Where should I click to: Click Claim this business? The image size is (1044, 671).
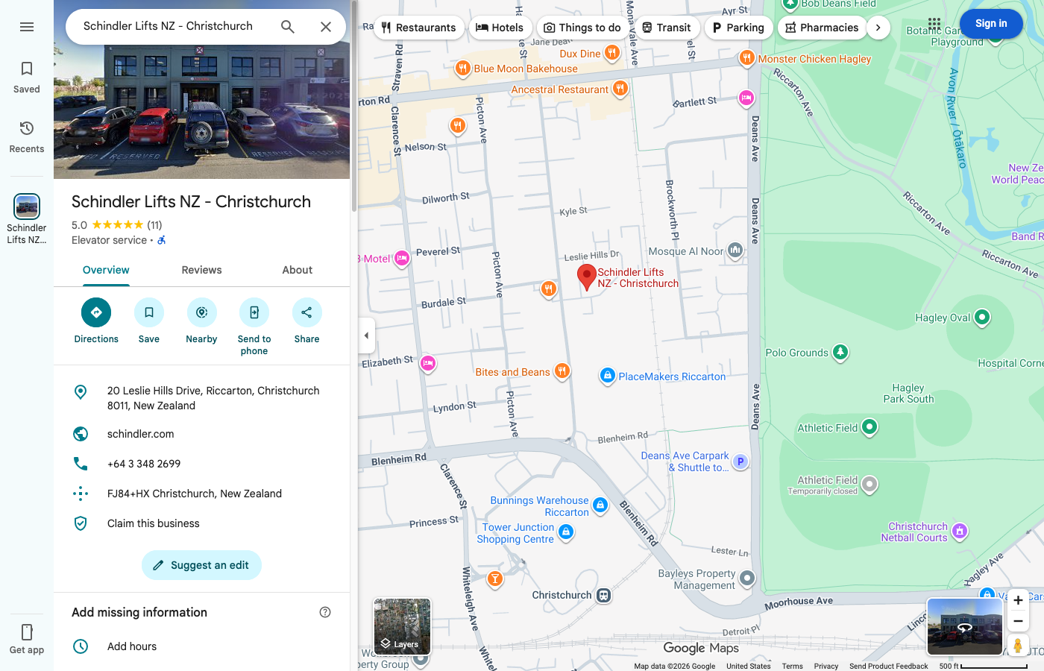click(x=201, y=523)
